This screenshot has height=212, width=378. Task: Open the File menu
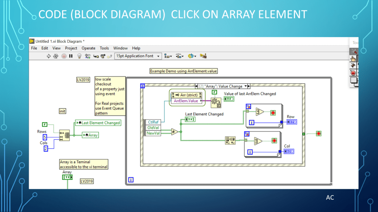34,48
